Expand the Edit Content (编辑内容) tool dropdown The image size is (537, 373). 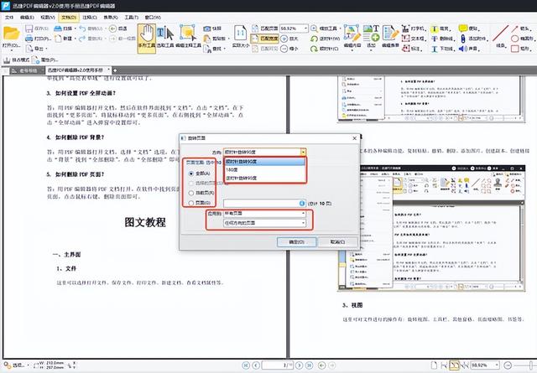352,50
